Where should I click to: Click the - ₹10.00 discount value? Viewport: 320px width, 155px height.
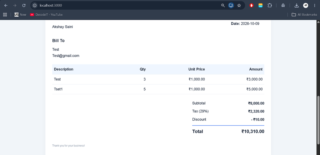(x=258, y=119)
